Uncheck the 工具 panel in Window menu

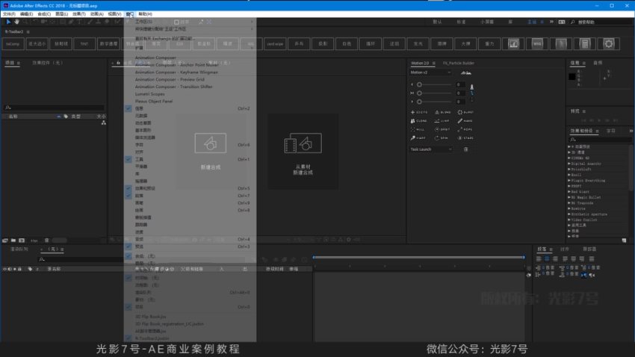coord(190,160)
